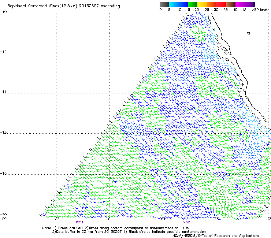
Task: Click the '-18' latitude axis label
Action: [3, 173]
